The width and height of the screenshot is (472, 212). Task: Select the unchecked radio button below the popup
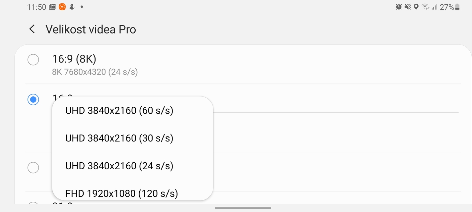point(33,168)
